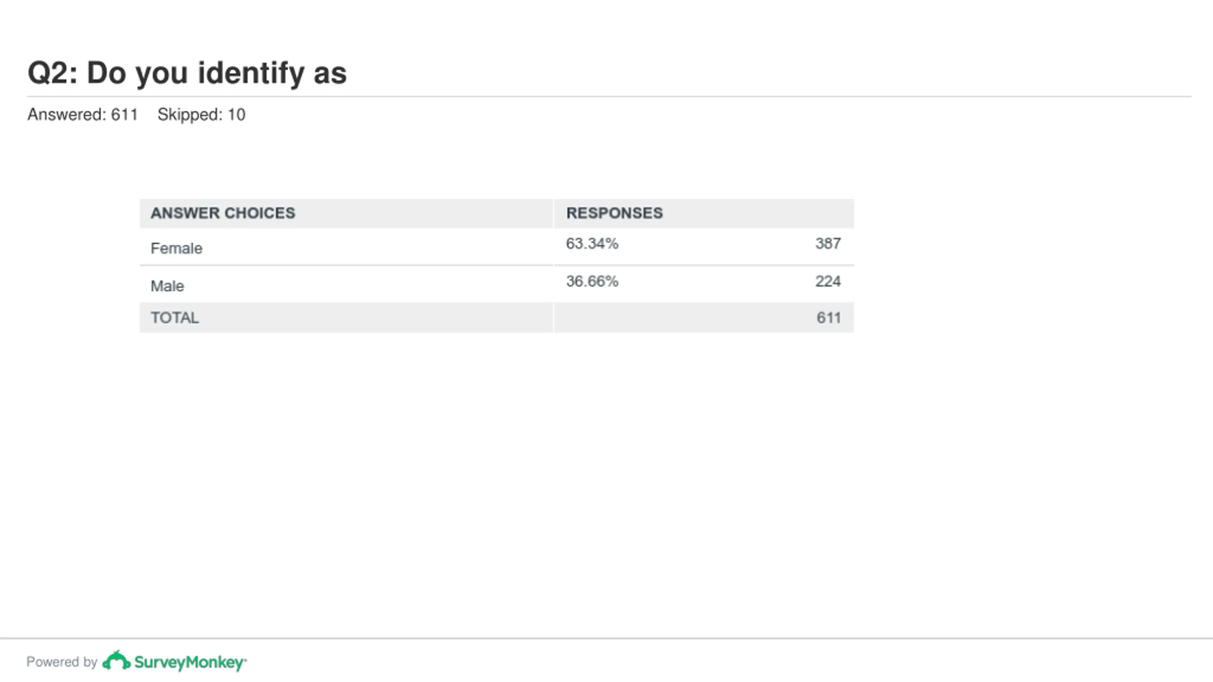Click the RESPONSES column header
The width and height of the screenshot is (1213, 682).
(615, 213)
